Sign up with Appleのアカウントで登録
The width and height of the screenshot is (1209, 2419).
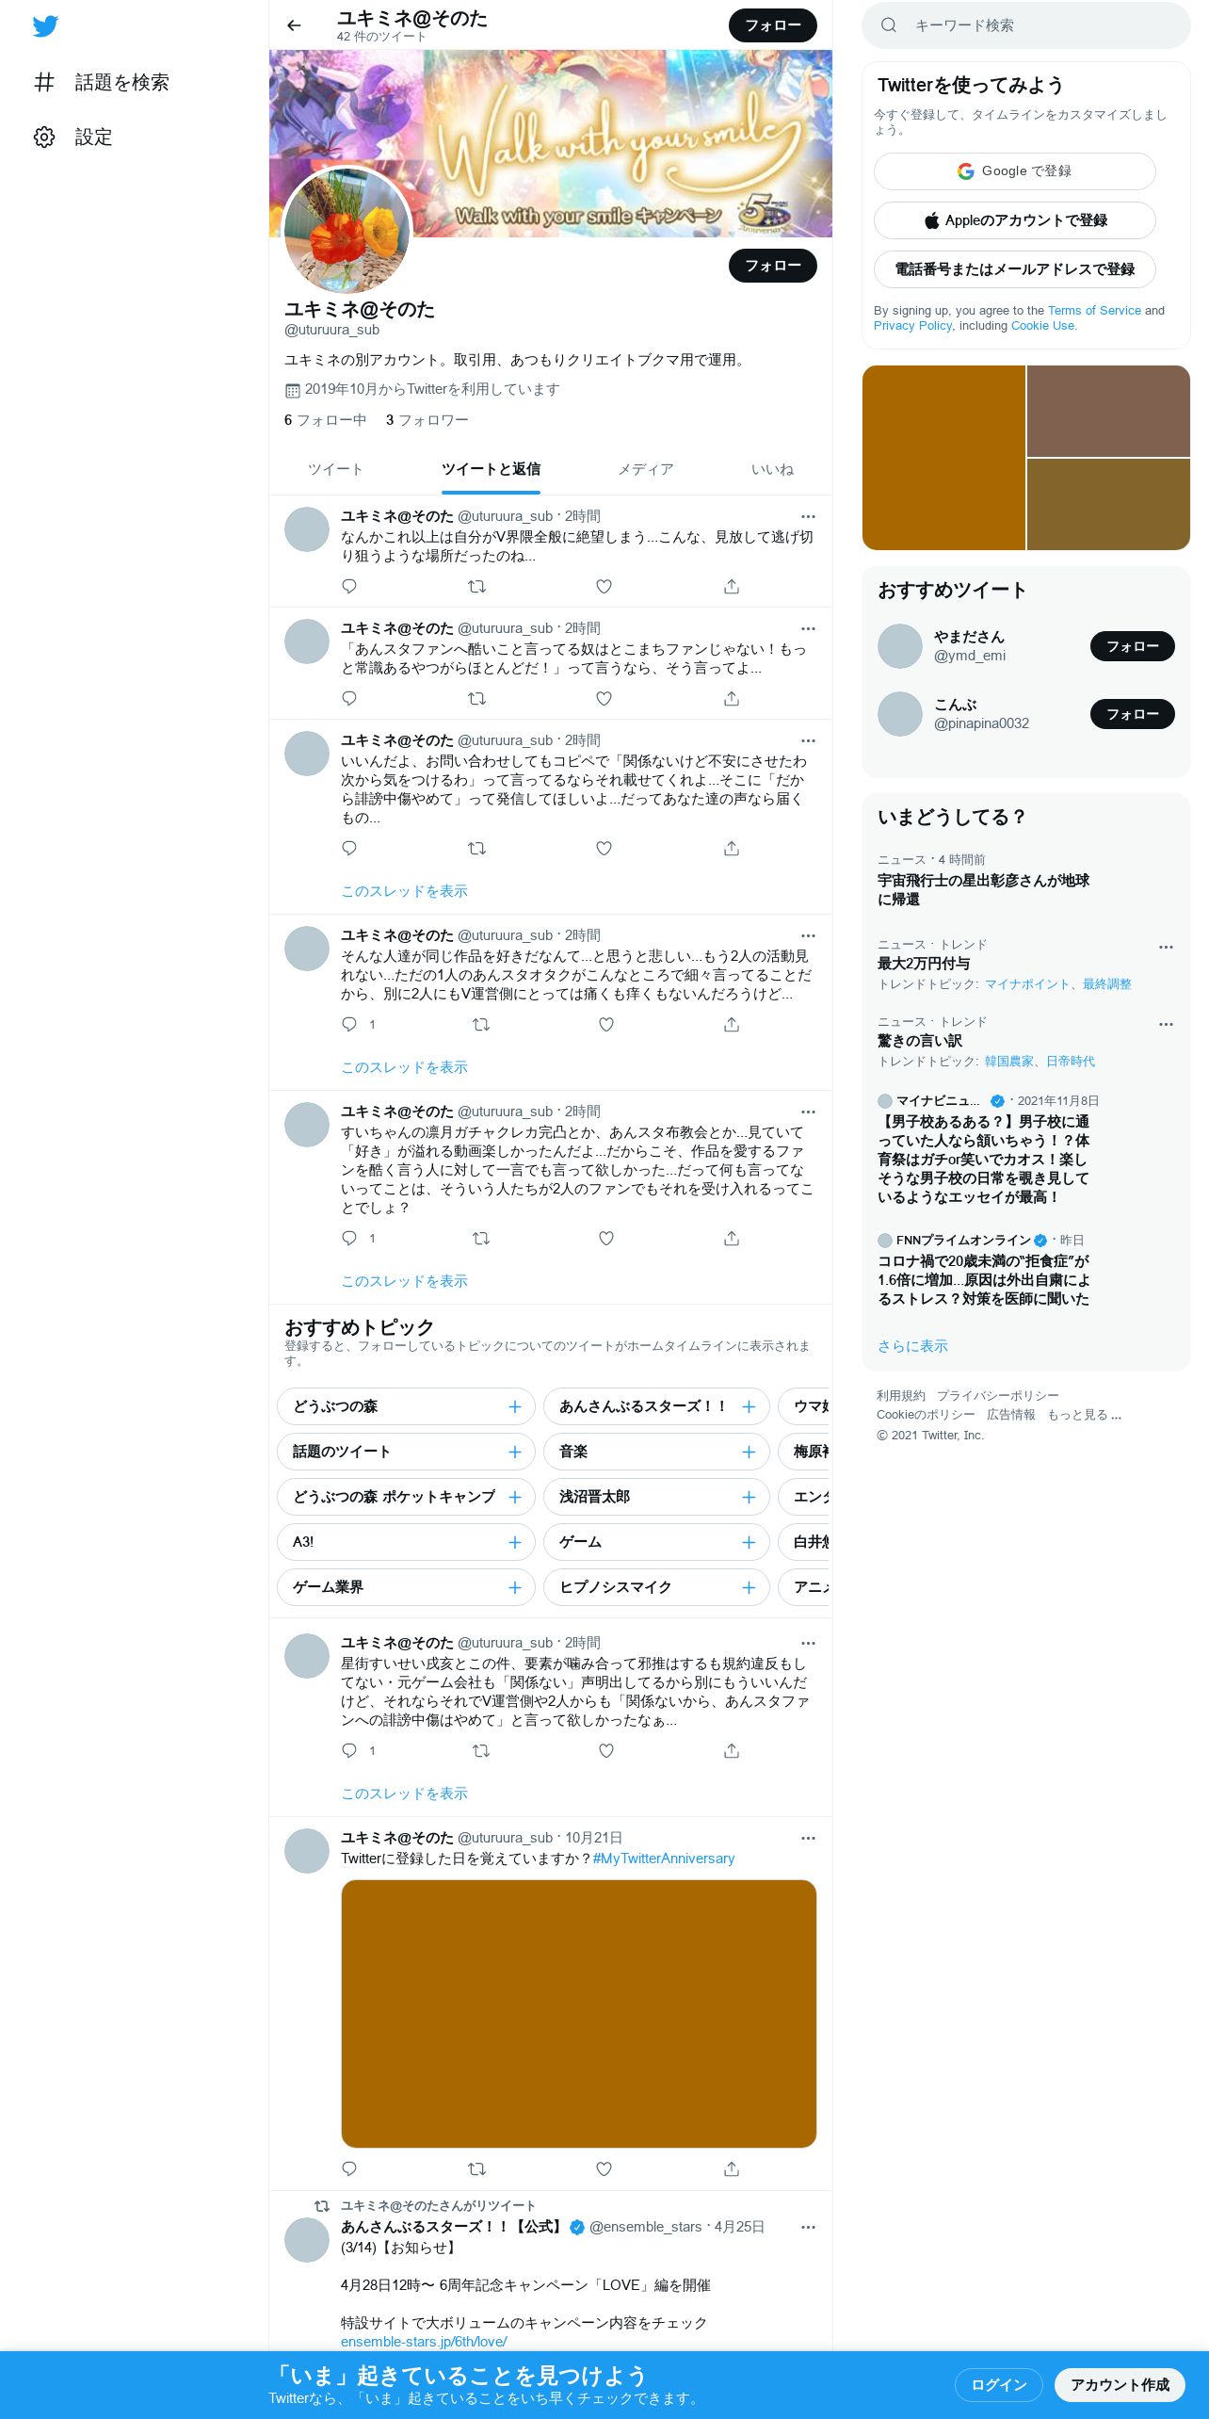pyautogui.click(x=1015, y=220)
